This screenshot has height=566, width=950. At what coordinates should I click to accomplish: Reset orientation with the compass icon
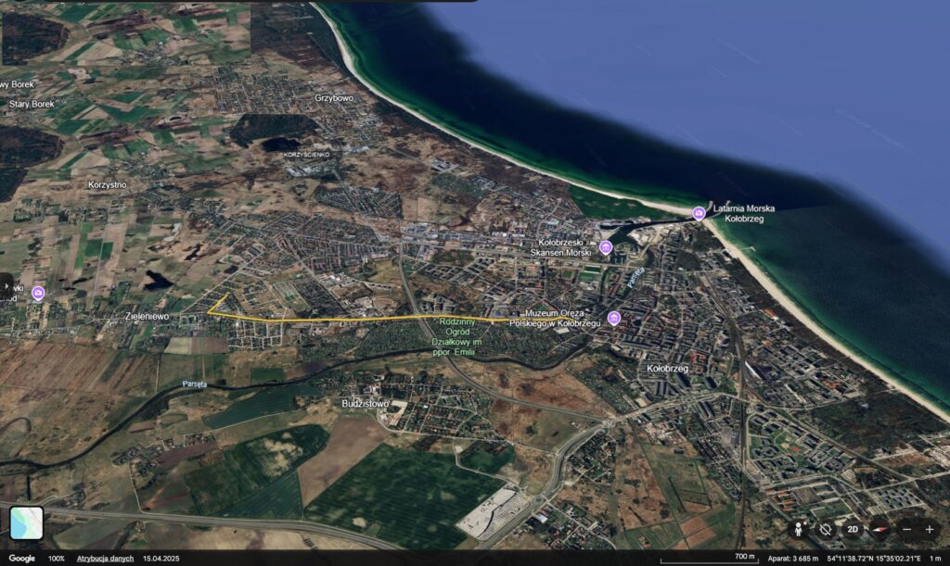click(879, 529)
